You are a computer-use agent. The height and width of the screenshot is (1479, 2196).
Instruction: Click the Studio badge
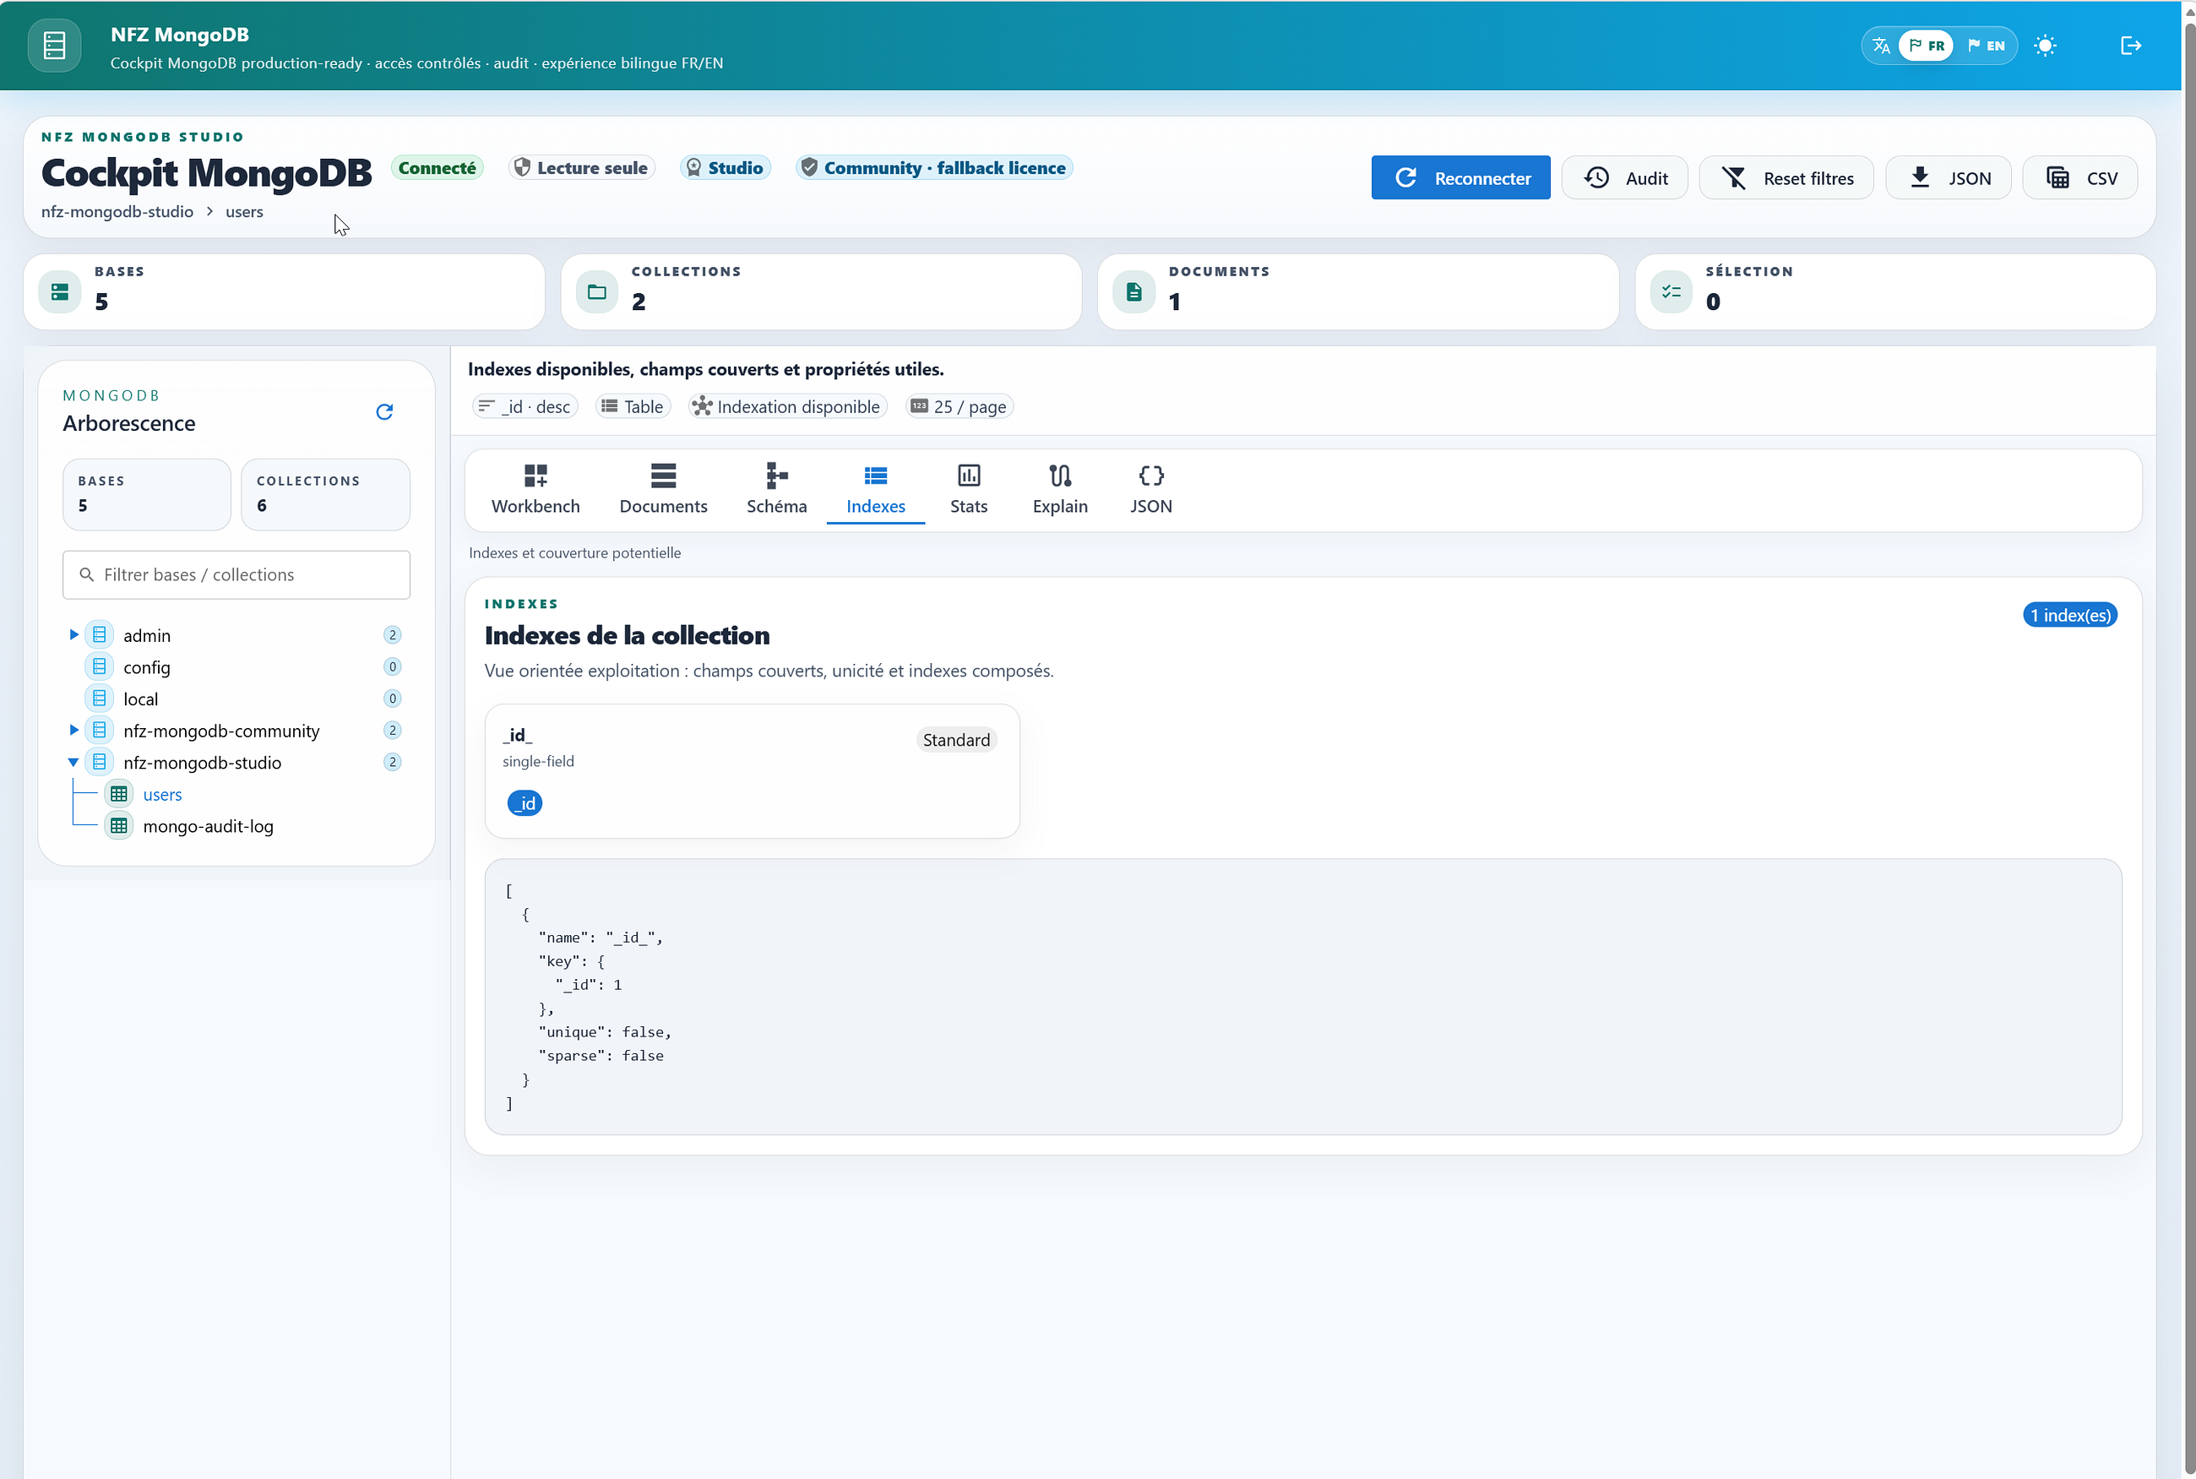point(724,168)
